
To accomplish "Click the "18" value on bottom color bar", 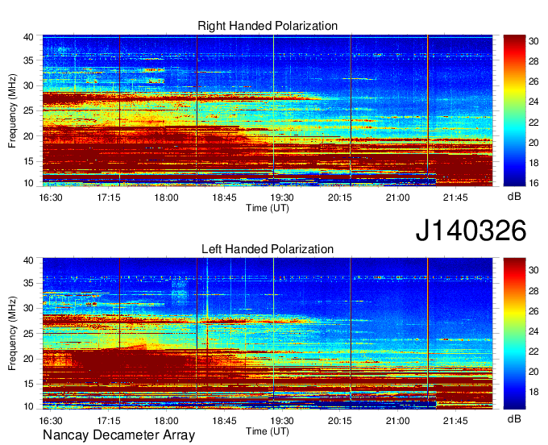I will pyautogui.click(x=533, y=392).
